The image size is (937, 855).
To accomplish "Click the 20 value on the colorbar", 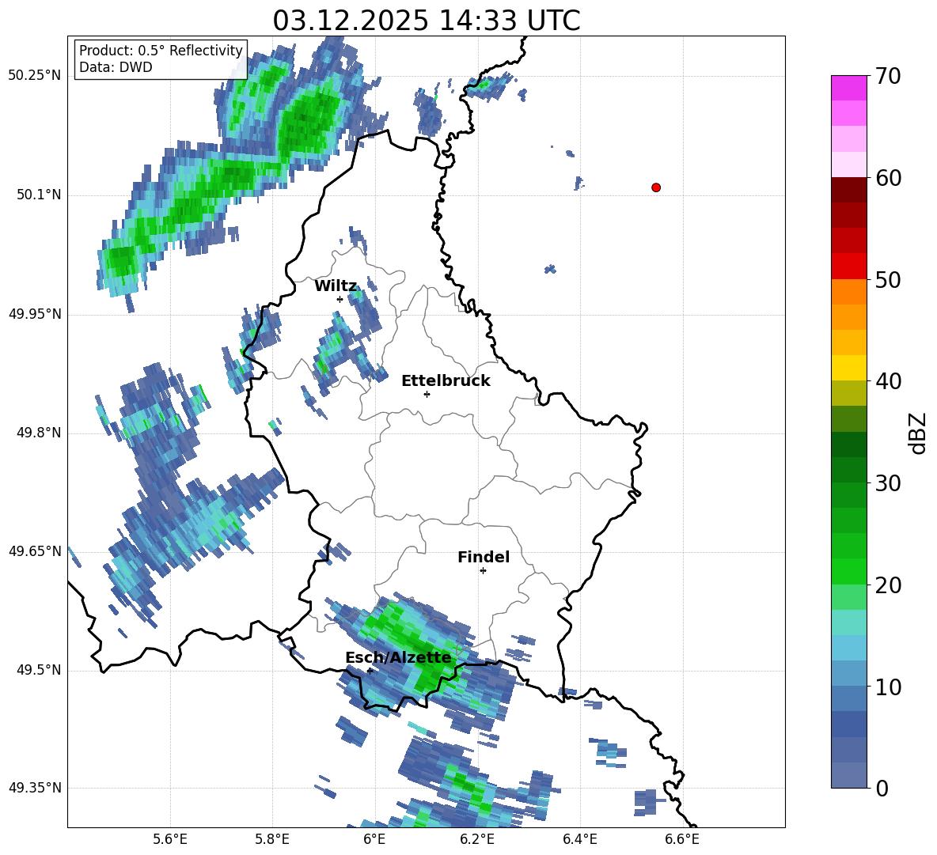I will [889, 585].
